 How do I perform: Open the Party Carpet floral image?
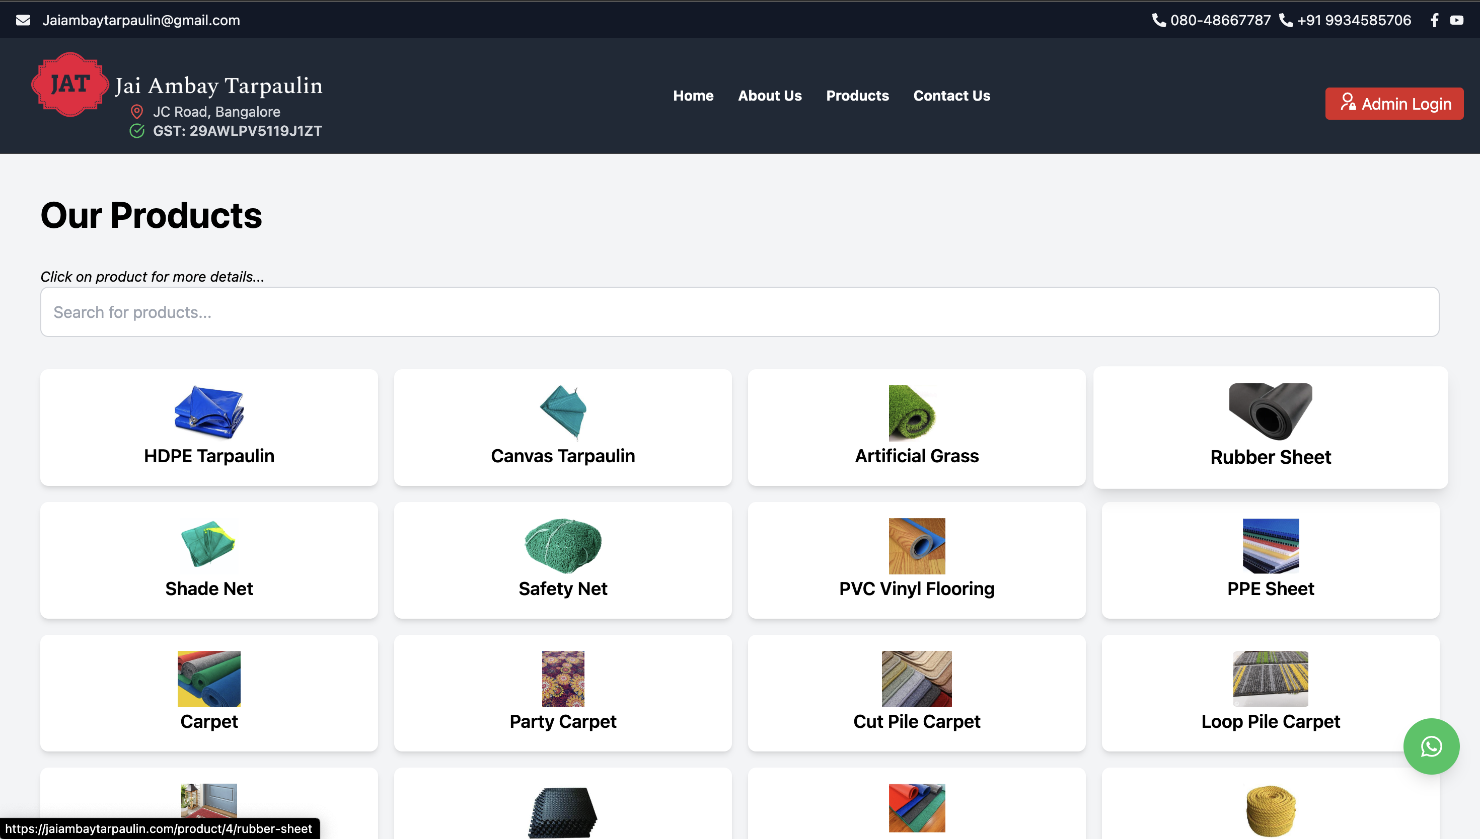[563, 679]
